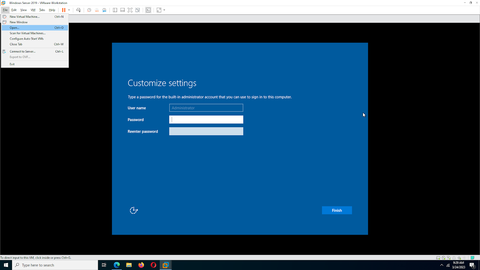This screenshot has width=480, height=270.
Task: Open the Tabs menu
Action: (x=42, y=10)
